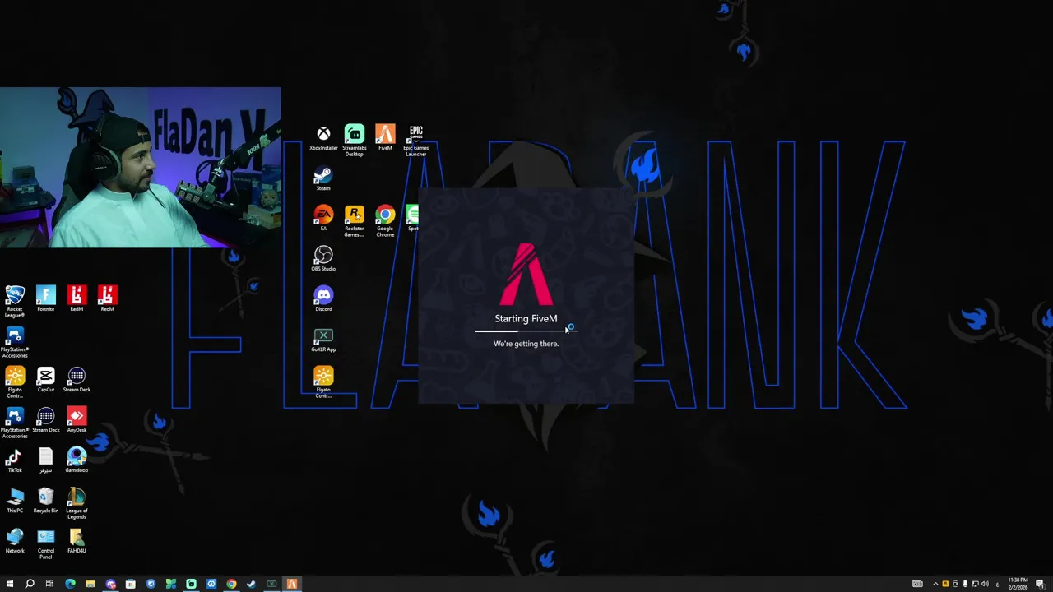Switch to Steam in the taskbar
The height and width of the screenshot is (592, 1053).
[251, 584]
